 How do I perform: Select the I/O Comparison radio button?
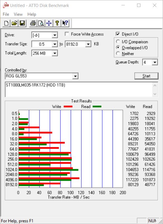[118, 42]
